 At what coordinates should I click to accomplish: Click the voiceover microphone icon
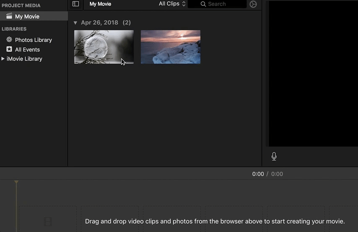[x=274, y=156]
